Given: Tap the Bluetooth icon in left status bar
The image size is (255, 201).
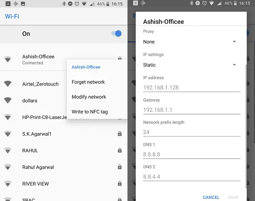Looking at the screenshot, I should pyautogui.click(x=64, y=4).
